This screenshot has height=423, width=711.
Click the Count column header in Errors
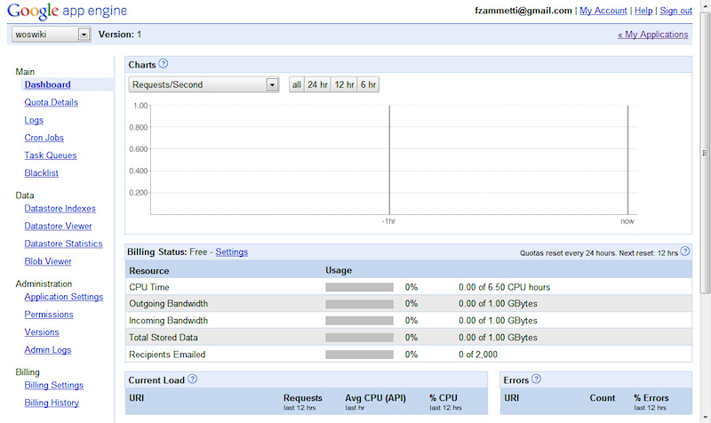pos(603,398)
